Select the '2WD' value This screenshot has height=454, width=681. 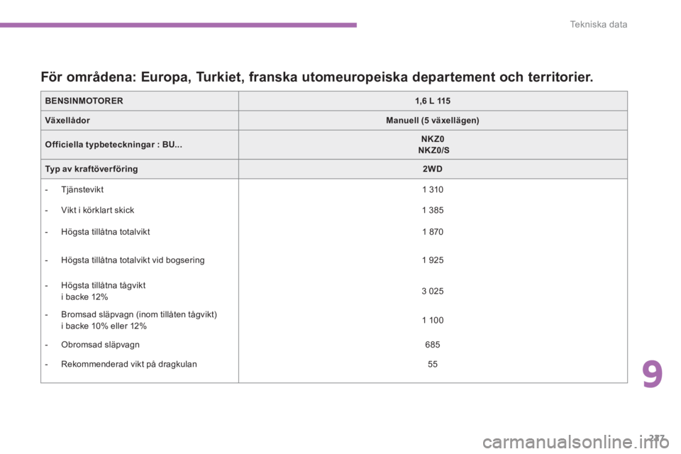tap(433, 169)
